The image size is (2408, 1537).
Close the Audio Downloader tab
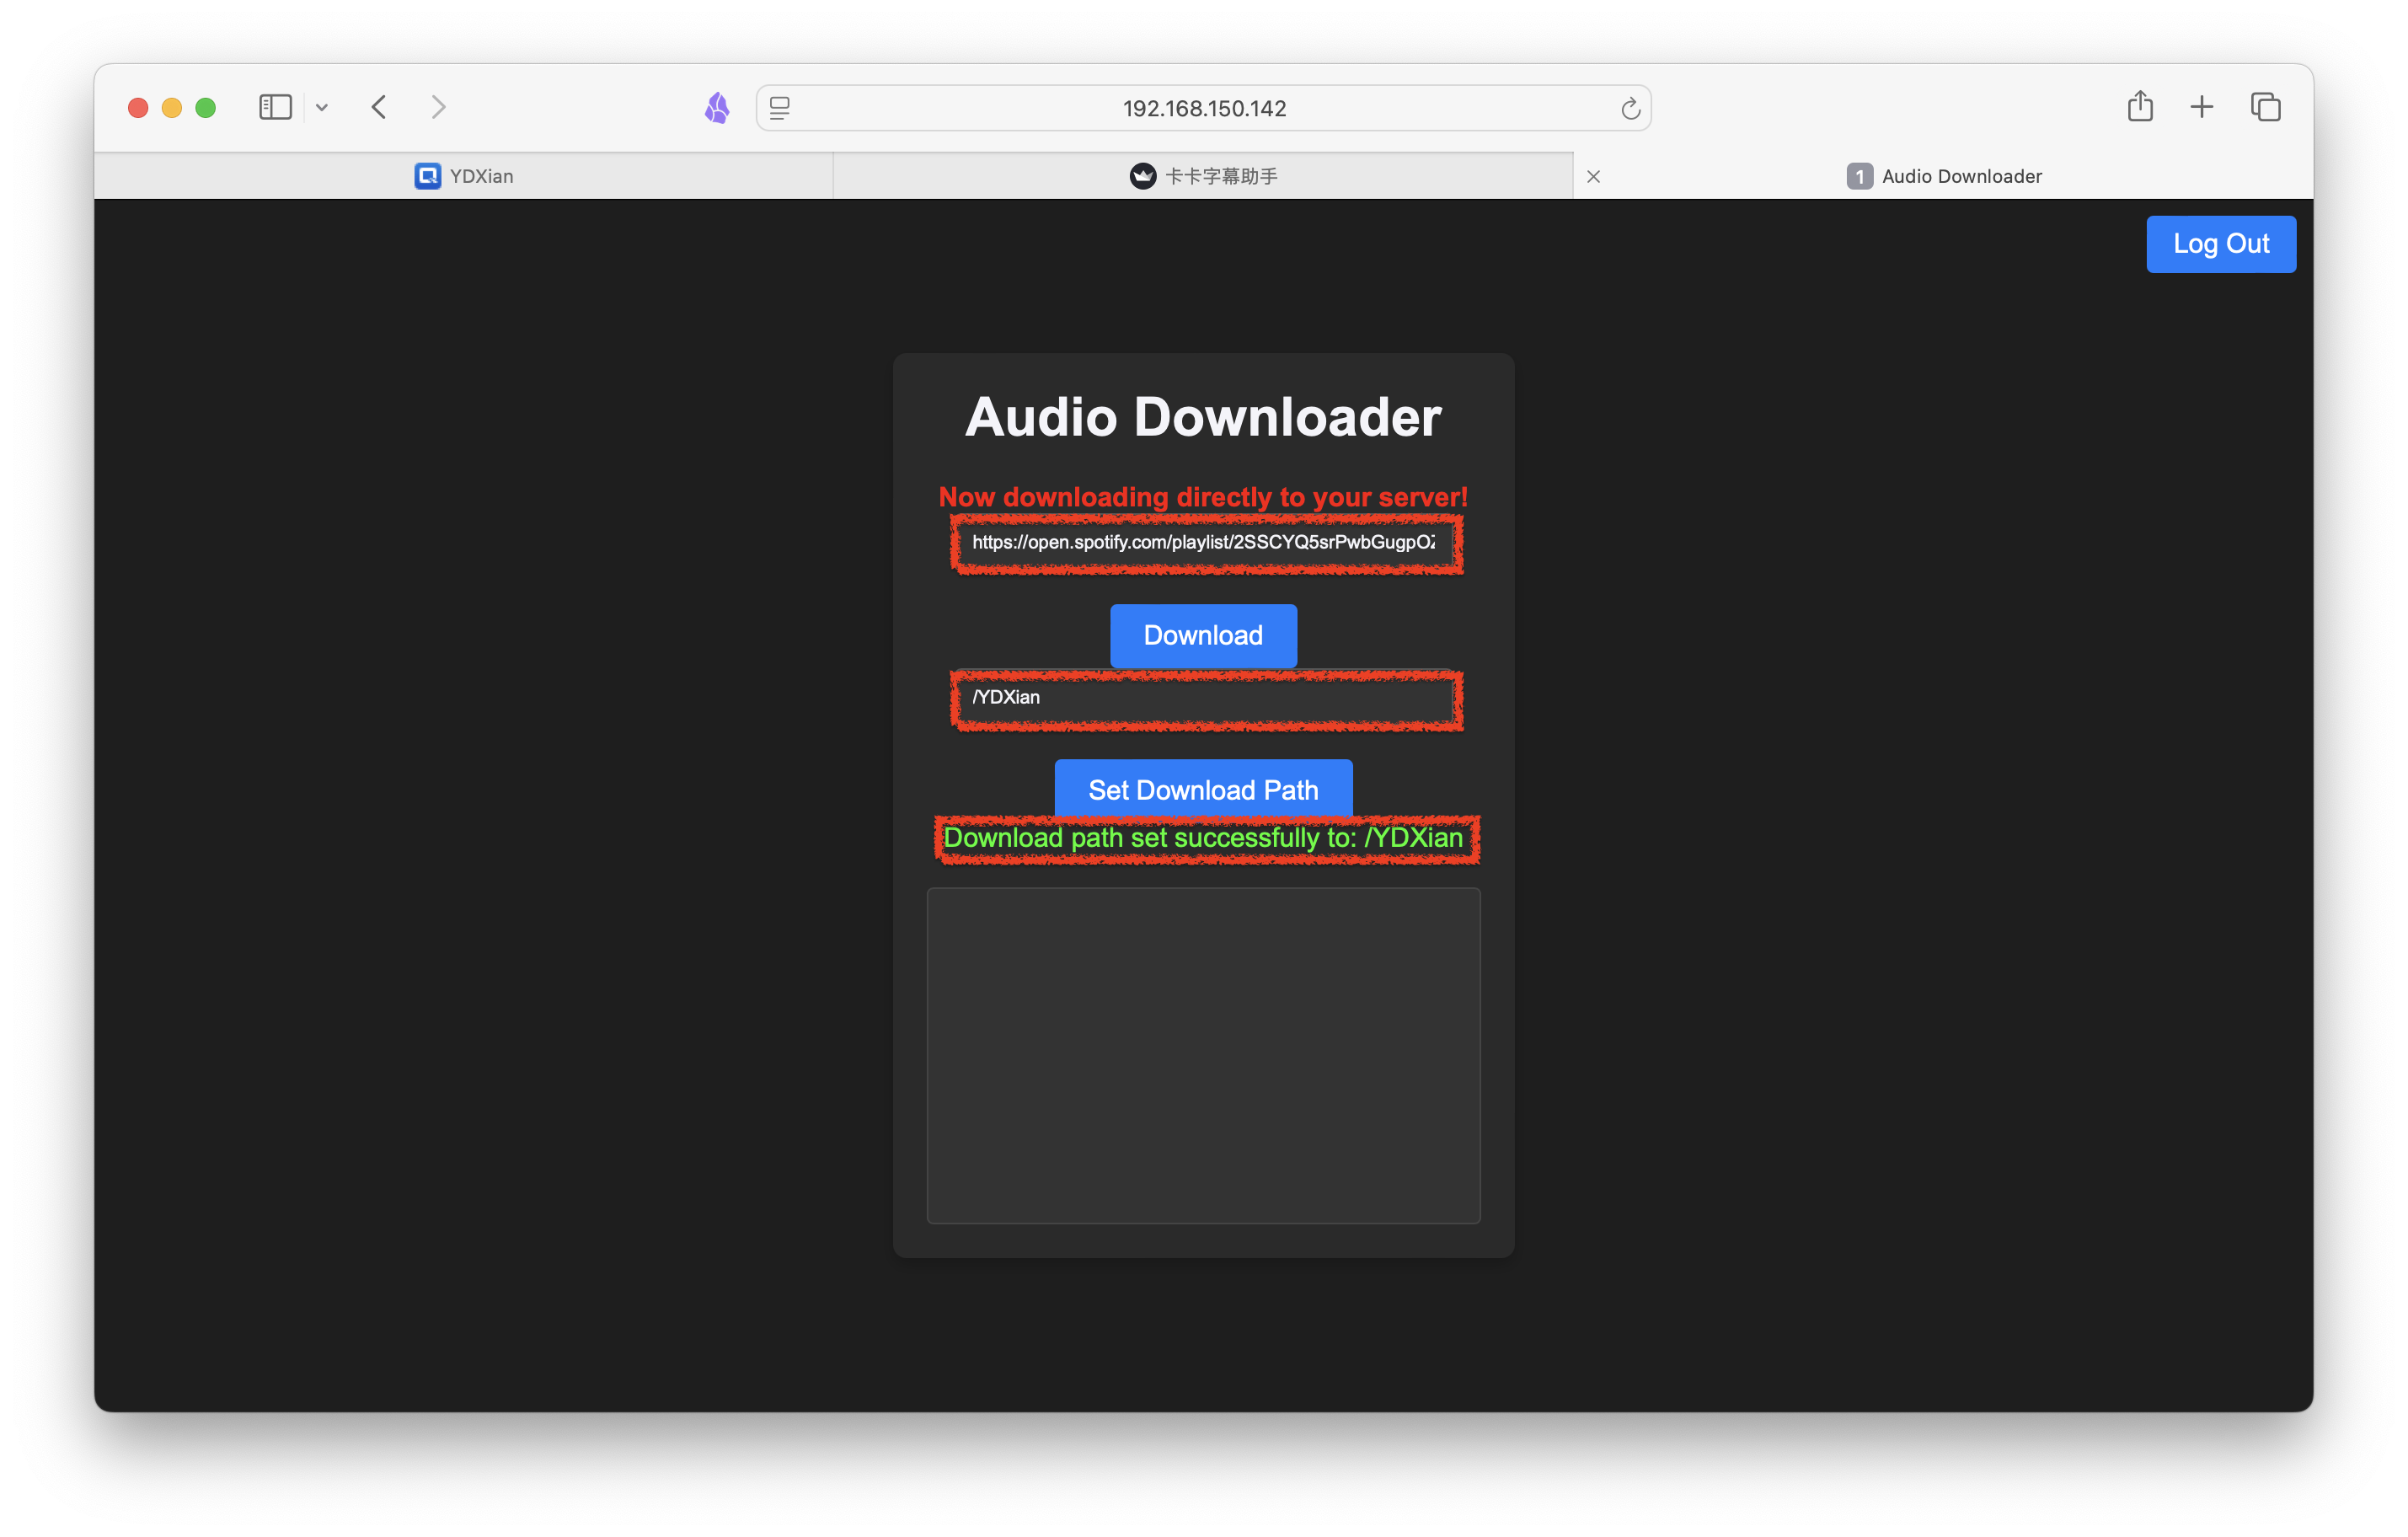click(1594, 176)
